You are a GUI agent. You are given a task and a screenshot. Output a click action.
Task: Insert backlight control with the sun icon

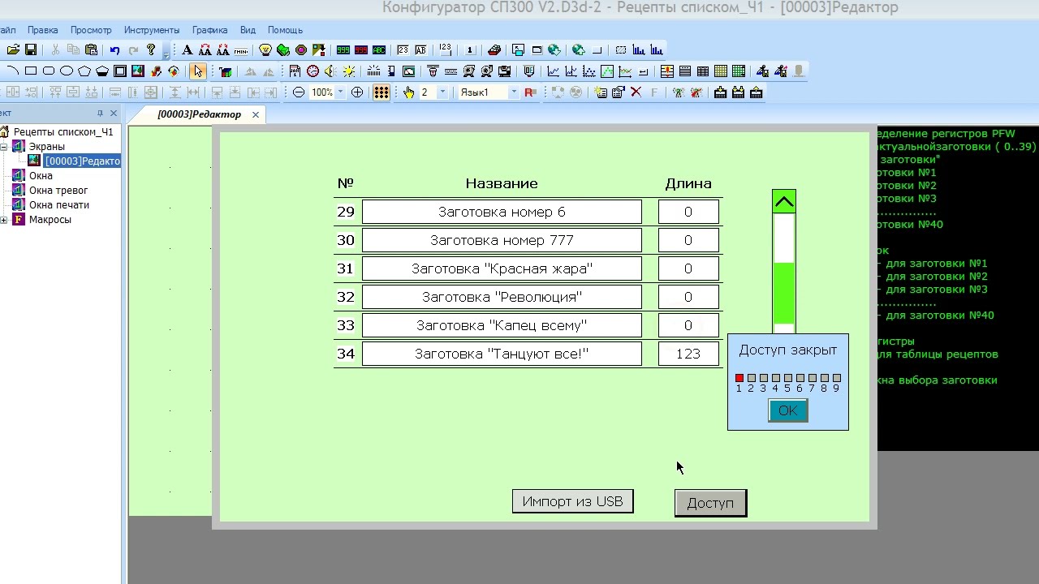point(348,71)
